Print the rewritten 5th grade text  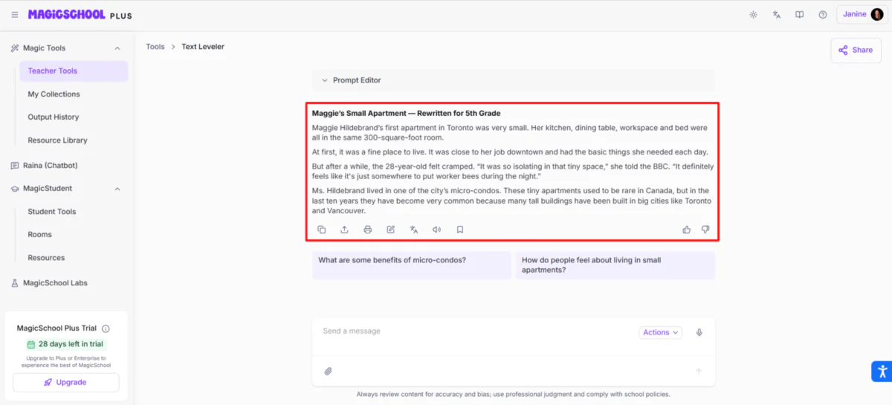pos(368,230)
